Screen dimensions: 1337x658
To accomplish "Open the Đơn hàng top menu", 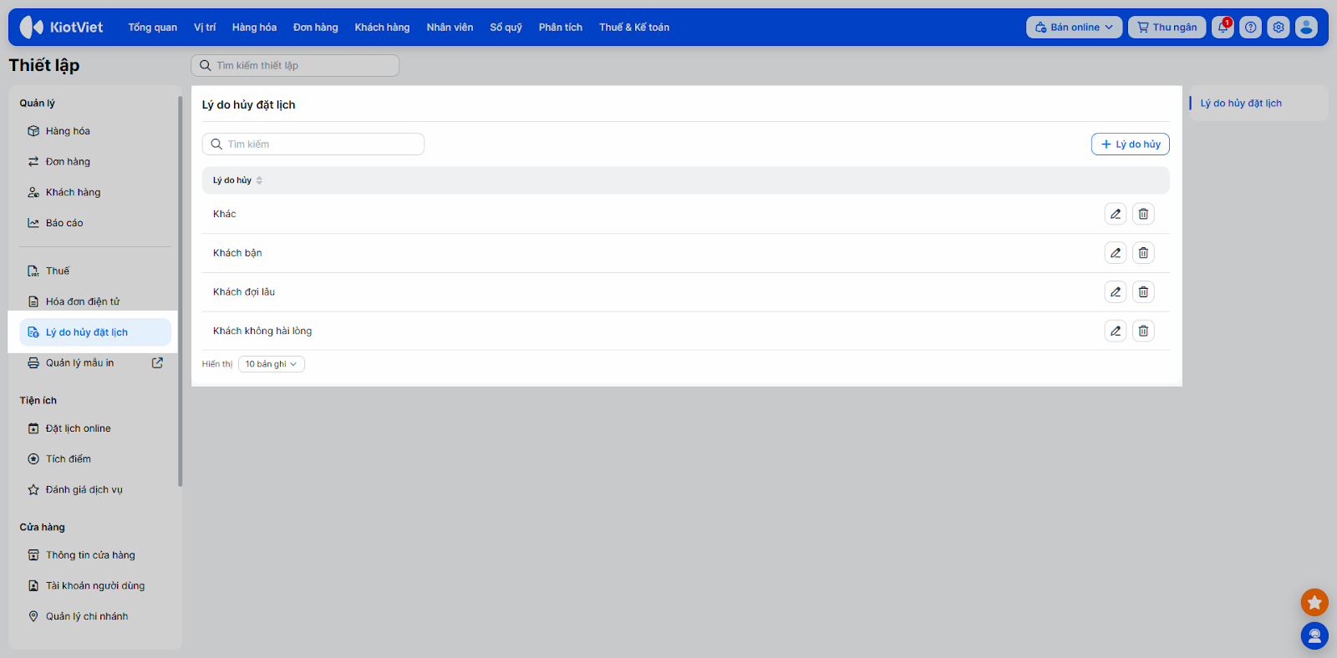I will 316,28.
